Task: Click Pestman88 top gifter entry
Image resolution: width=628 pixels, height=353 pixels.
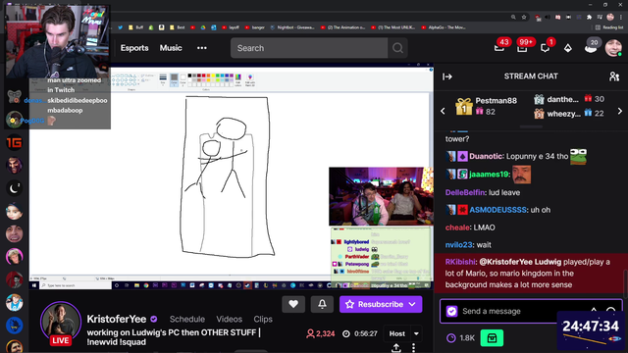Action: (x=487, y=106)
